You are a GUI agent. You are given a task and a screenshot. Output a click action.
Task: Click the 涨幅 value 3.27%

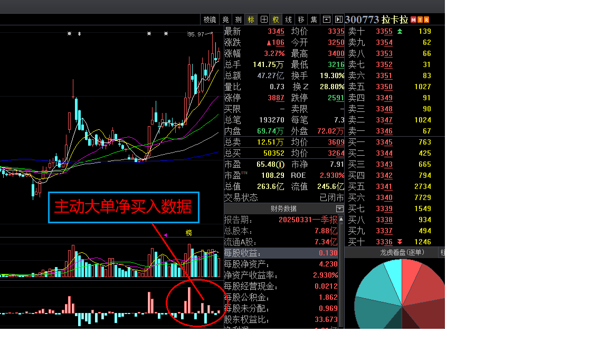(x=274, y=53)
